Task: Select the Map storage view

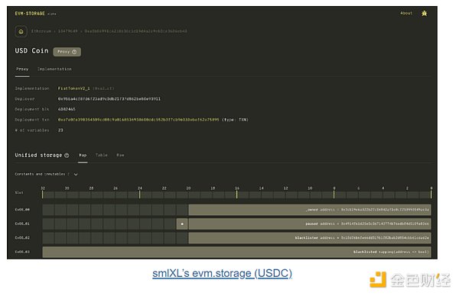Action: point(83,156)
